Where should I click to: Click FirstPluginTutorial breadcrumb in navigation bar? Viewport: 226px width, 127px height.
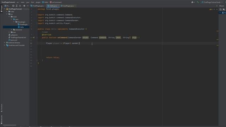[8, 2]
